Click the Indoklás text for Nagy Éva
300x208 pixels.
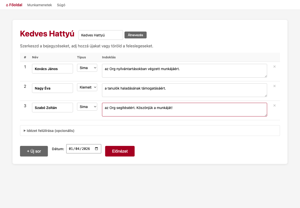[x=184, y=90]
